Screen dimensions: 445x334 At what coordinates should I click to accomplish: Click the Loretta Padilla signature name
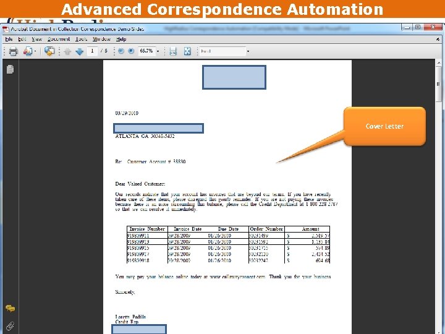(x=130, y=317)
